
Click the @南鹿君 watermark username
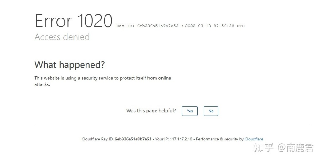(296, 148)
